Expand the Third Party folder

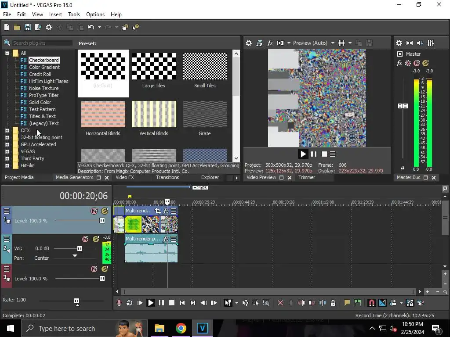point(7,158)
